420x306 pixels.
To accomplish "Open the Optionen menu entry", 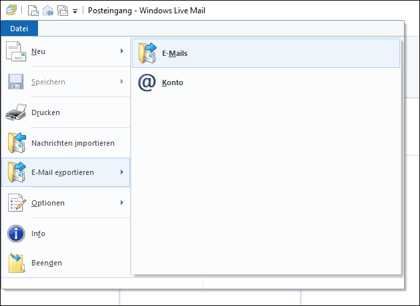I will click(x=65, y=203).
